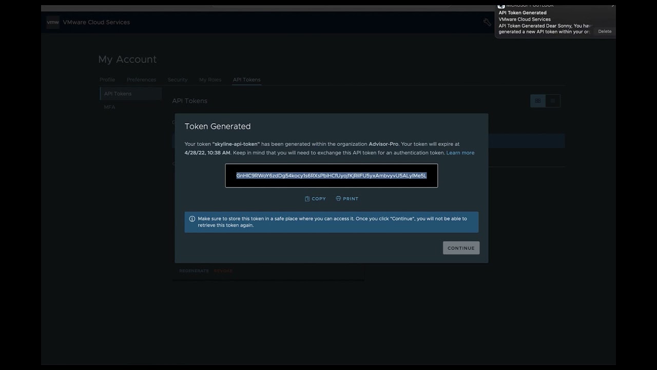Click the Microsoft Outlook notification icon
The width and height of the screenshot is (657, 370).
501,6
